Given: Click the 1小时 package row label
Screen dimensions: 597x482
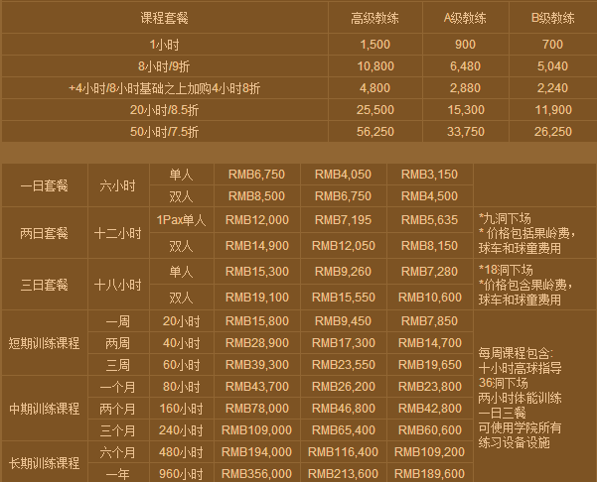Looking at the screenshot, I should [x=167, y=45].
